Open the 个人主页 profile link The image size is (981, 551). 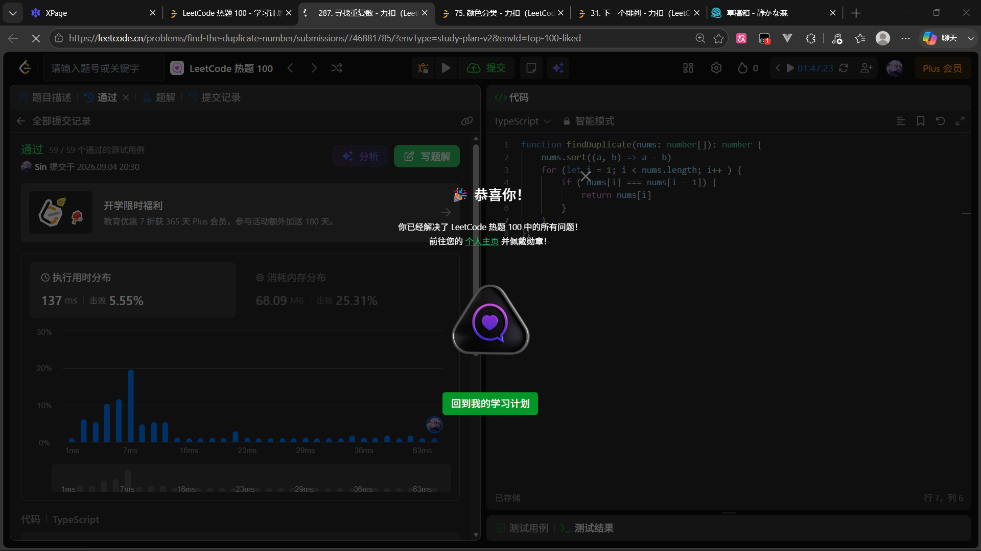tap(482, 241)
